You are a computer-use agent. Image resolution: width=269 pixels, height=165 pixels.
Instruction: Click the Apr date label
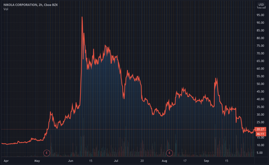click(x=6, y=161)
